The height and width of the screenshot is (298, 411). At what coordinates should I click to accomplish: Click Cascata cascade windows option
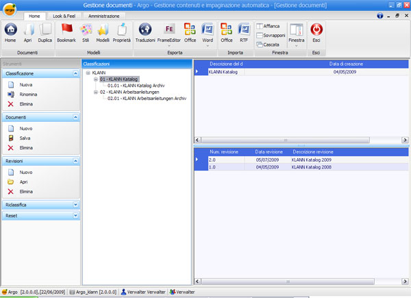(268, 45)
